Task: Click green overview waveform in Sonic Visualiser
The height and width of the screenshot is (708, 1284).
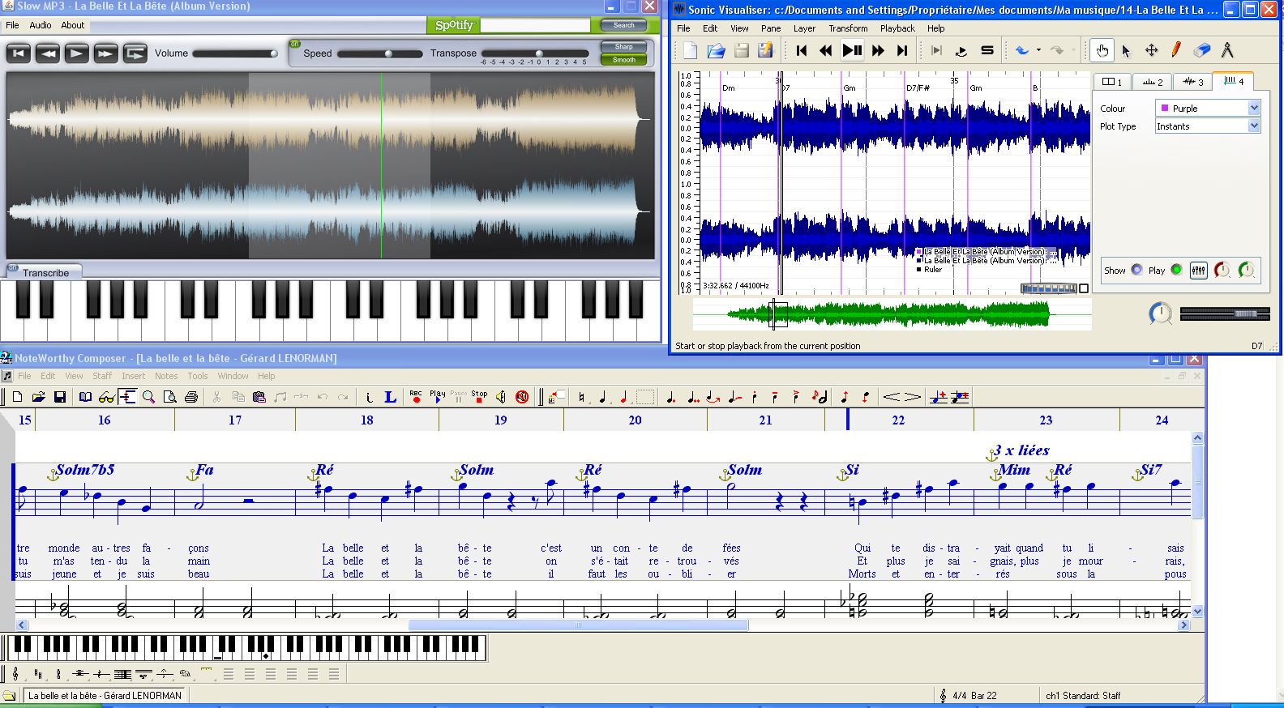Action: 892,314
